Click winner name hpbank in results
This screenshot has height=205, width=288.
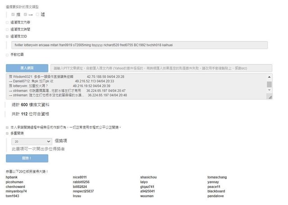point(11,178)
